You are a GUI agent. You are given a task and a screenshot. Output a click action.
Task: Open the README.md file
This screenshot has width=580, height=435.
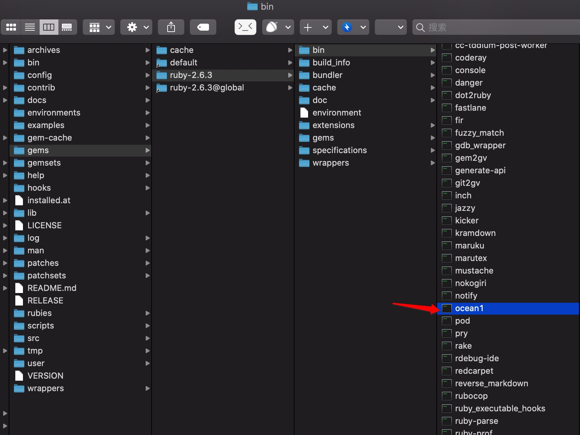click(52, 288)
